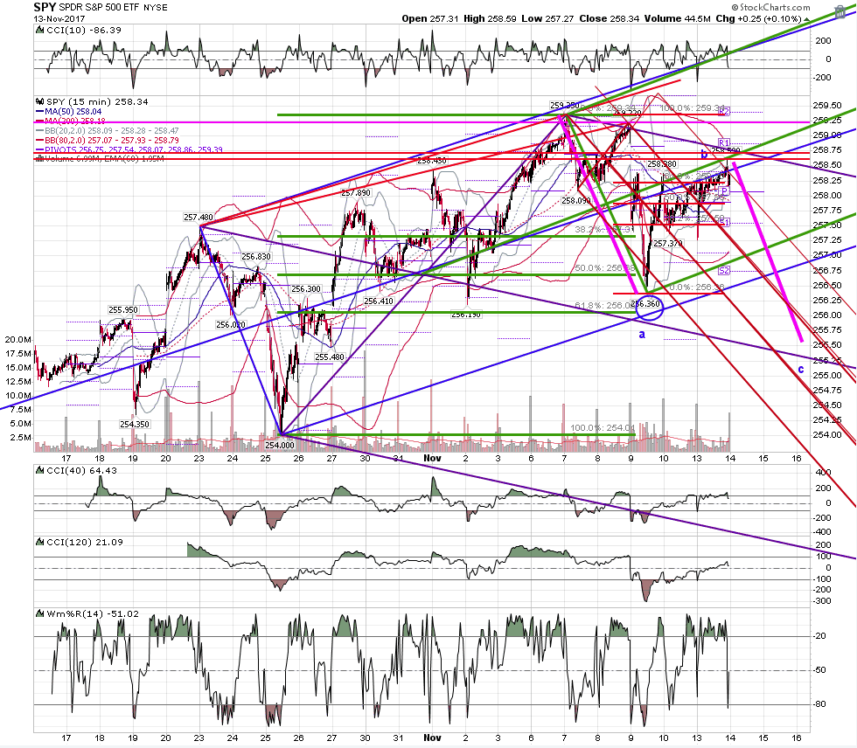Select the P pivot label box
This screenshot has width=857, height=748.
(724, 191)
